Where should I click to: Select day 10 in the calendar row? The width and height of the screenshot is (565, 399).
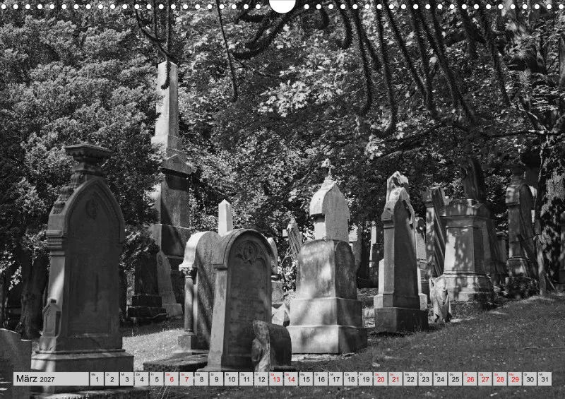[x=231, y=379]
